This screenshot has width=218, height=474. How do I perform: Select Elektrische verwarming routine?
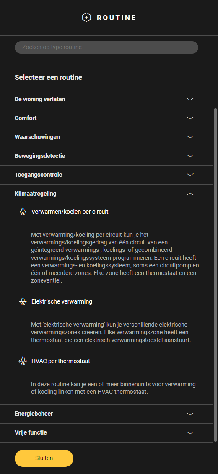(62, 301)
